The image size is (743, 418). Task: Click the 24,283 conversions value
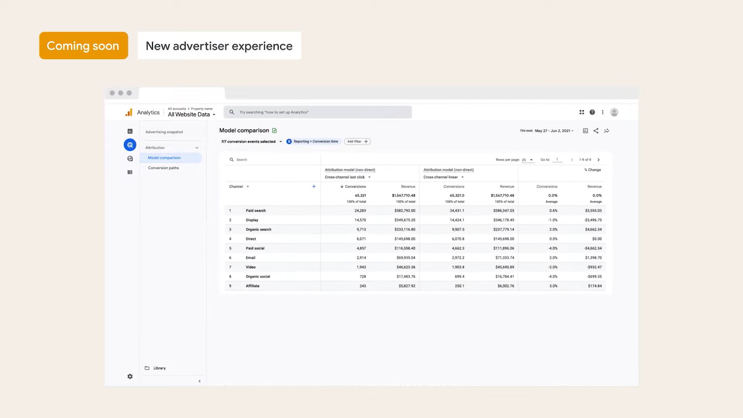click(360, 211)
